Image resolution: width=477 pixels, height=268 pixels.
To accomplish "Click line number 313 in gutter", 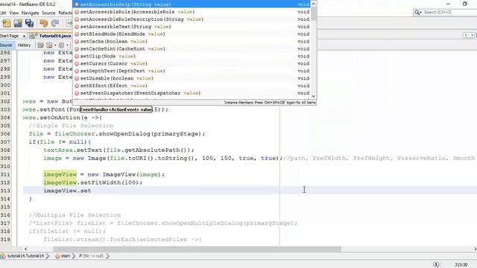I will point(5,191).
